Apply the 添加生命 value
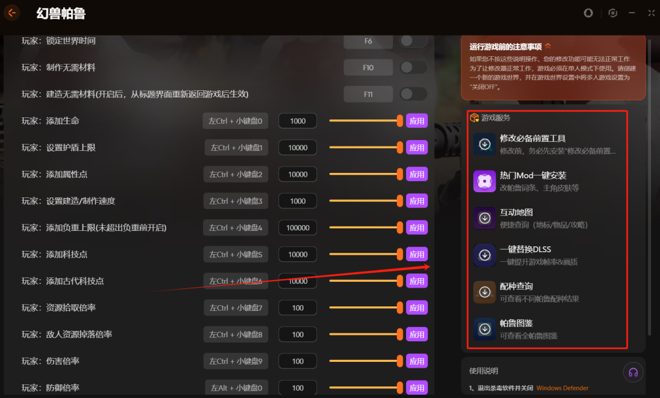This screenshot has height=398, width=660. tap(417, 121)
